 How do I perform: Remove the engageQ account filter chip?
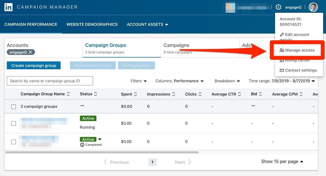[x=30, y=52]
